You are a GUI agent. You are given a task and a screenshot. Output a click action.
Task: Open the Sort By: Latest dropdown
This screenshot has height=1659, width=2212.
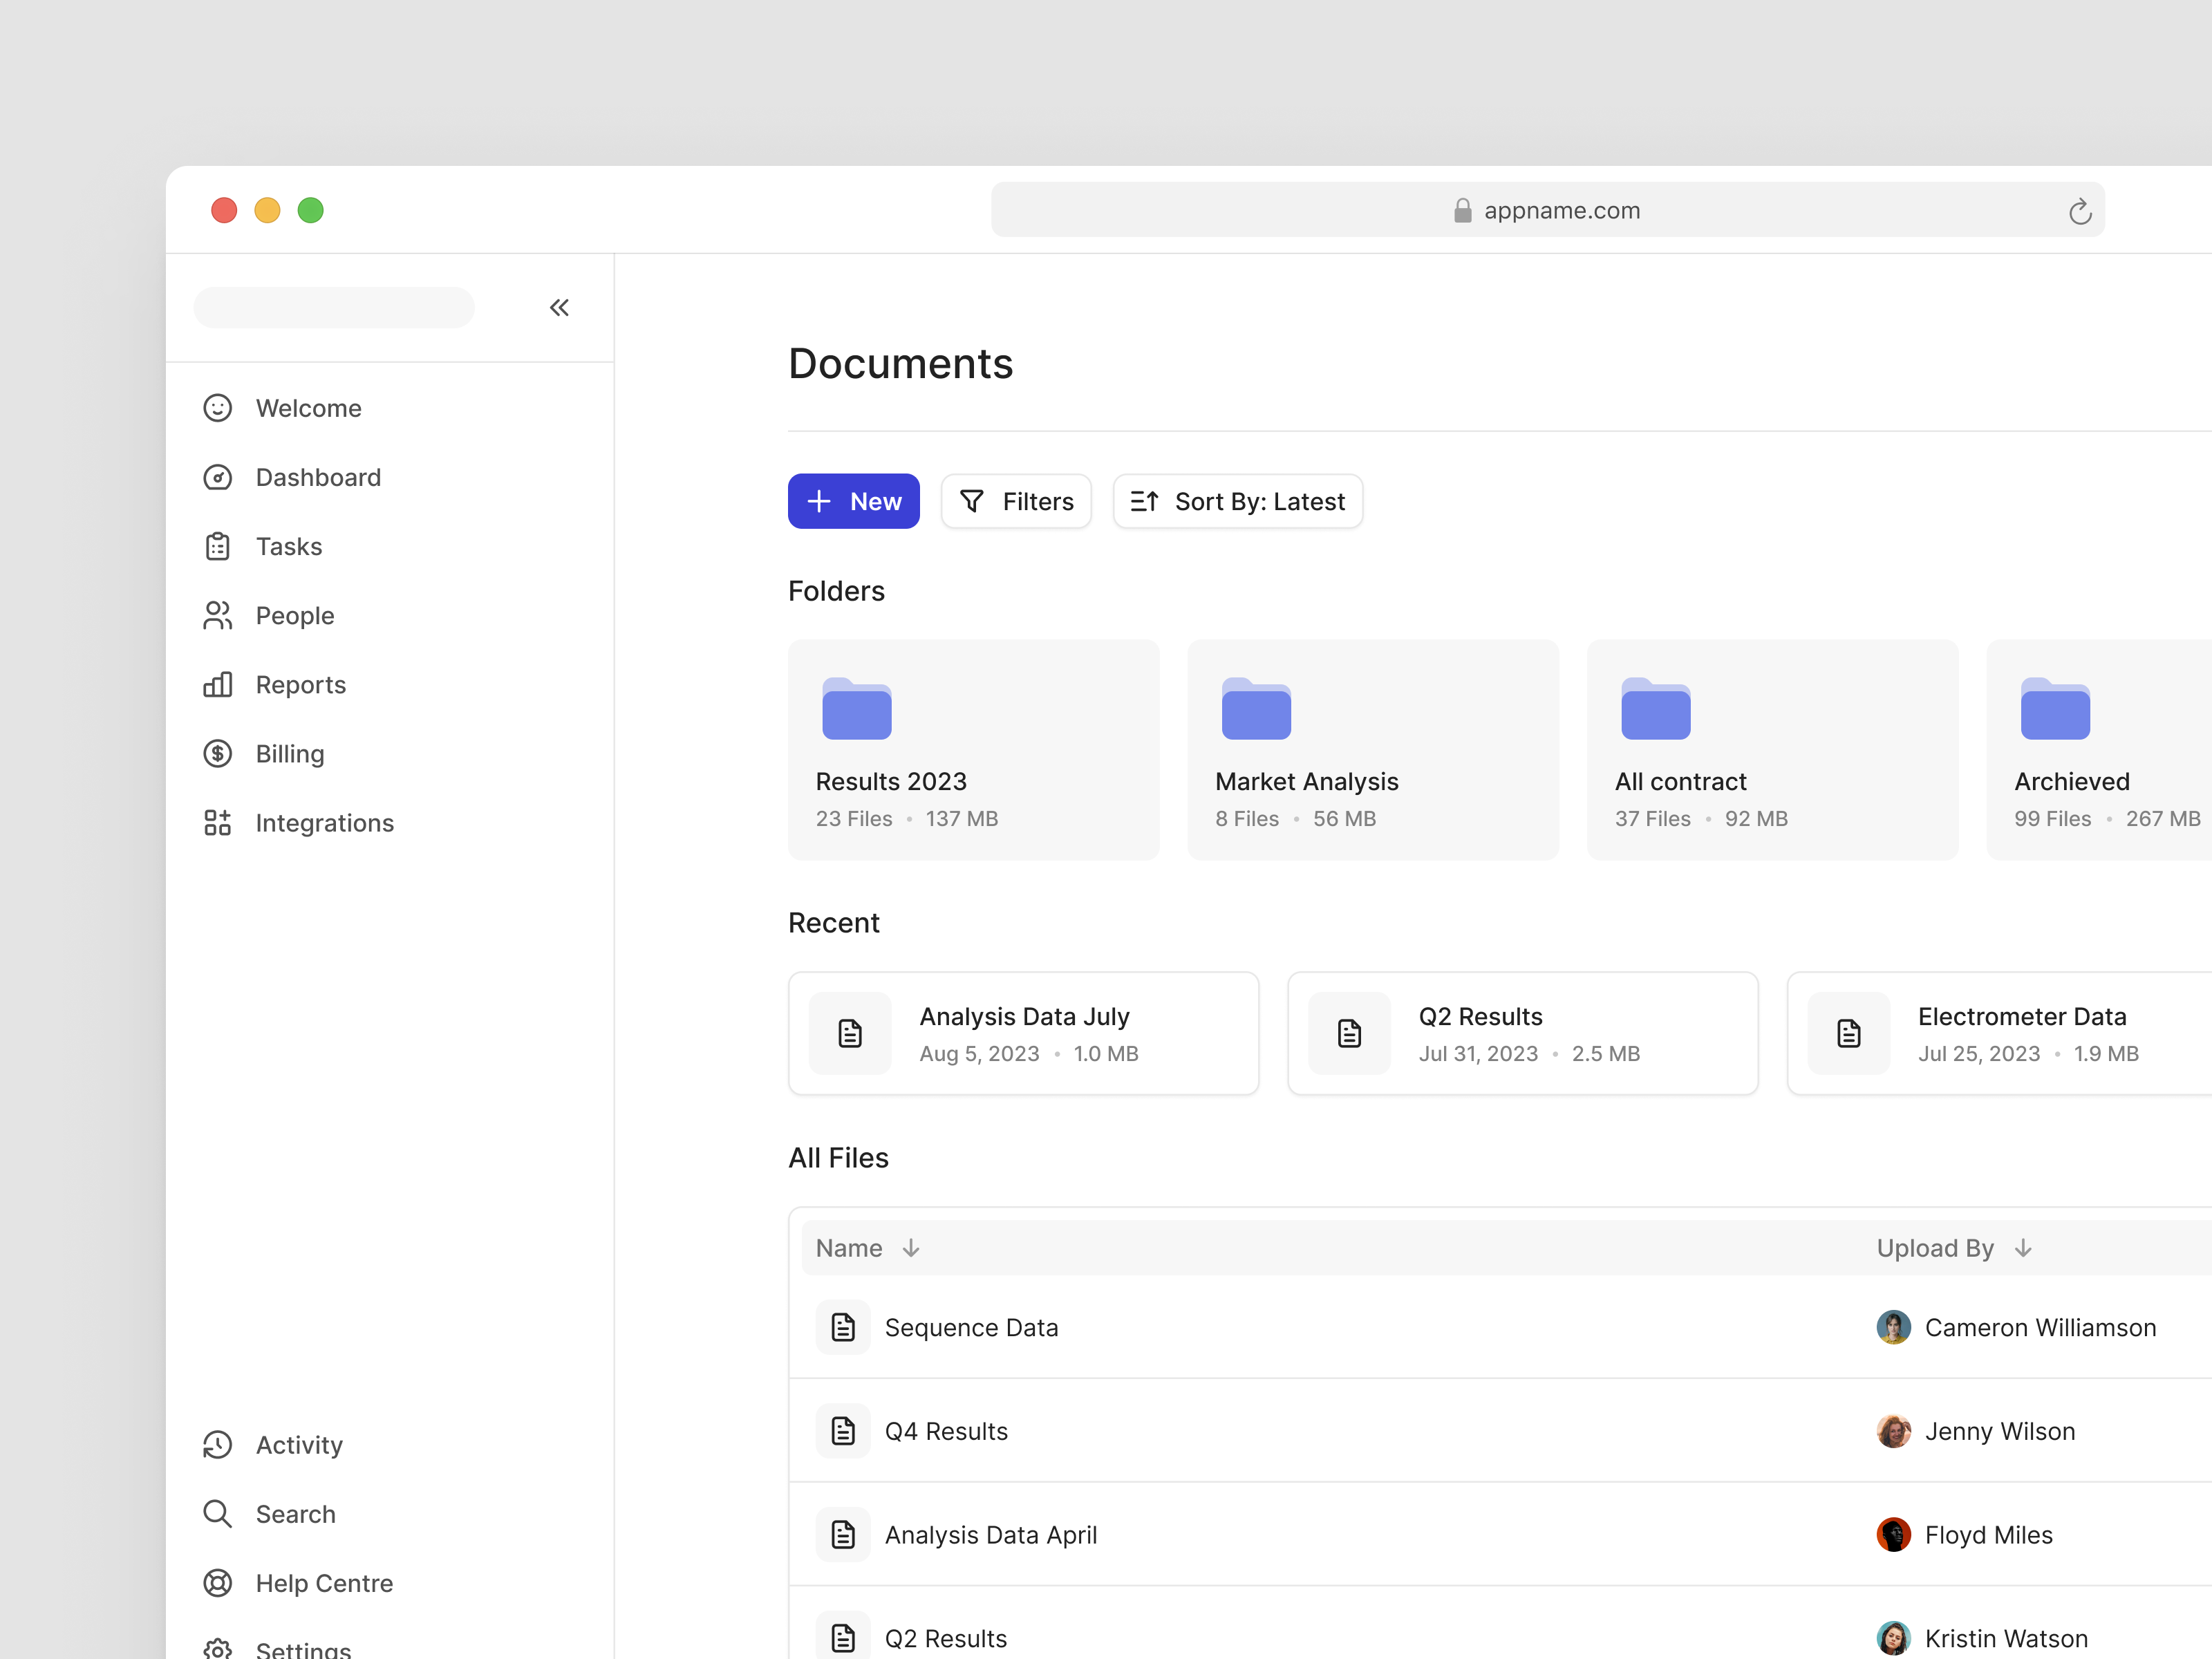pyautogui.click(x=1237, y=501)
